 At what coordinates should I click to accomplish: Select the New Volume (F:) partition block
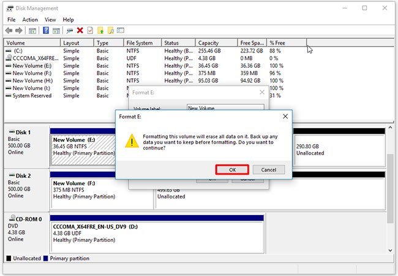point(102,191)
